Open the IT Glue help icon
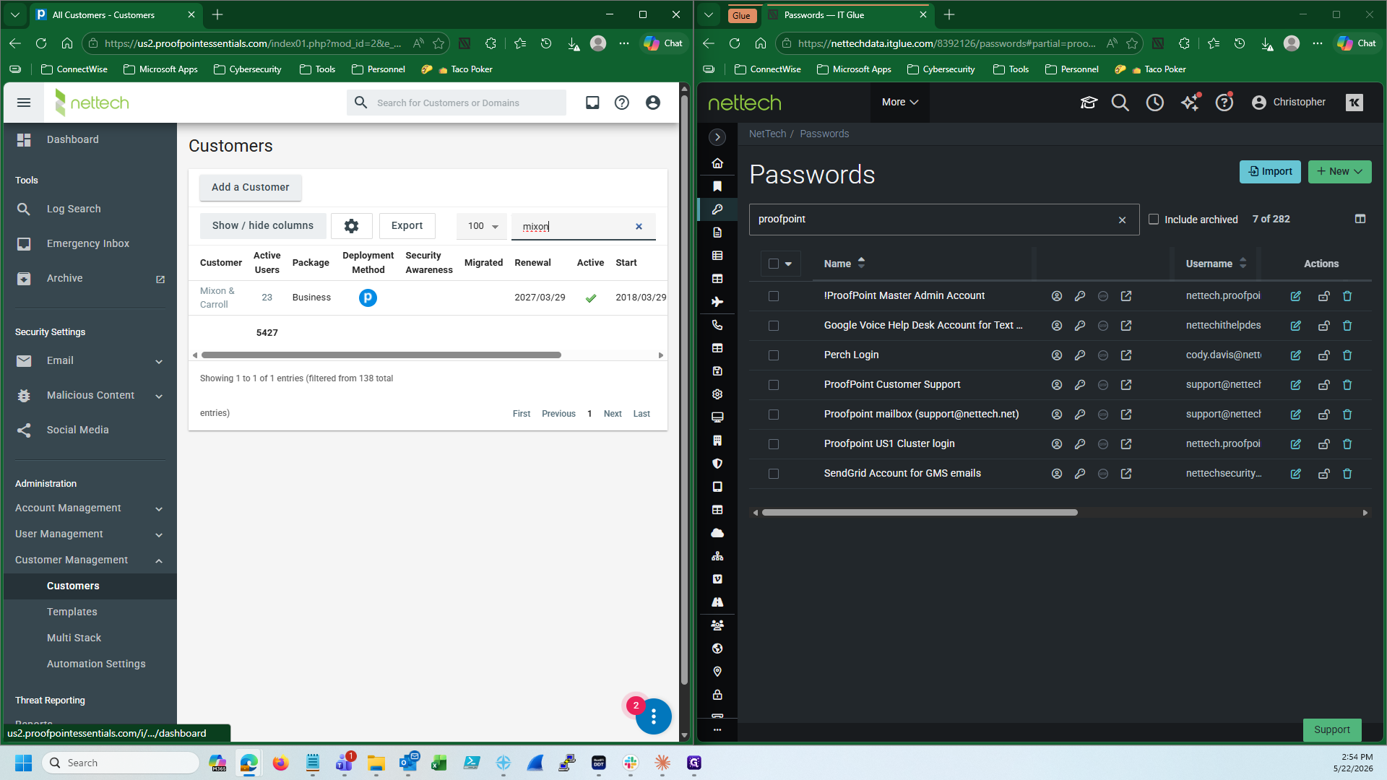 tap(1224, 103)
